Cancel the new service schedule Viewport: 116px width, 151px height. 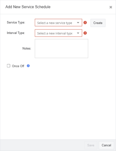tap(106, 145)
